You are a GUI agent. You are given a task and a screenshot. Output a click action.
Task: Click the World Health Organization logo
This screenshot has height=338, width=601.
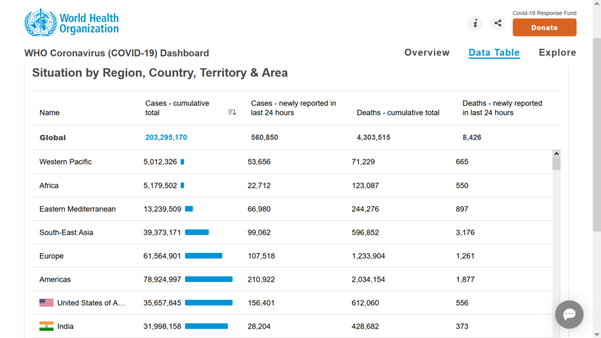[x=72, y=23]
